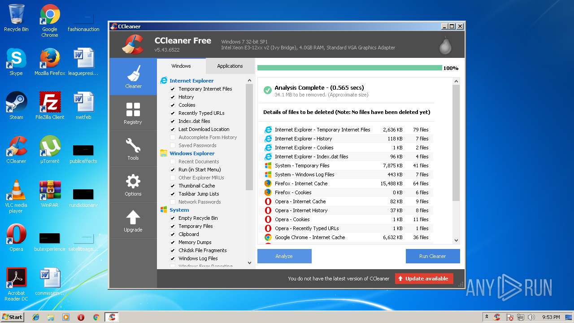Click the results list scrollbar thumb

tap(456, 143)
